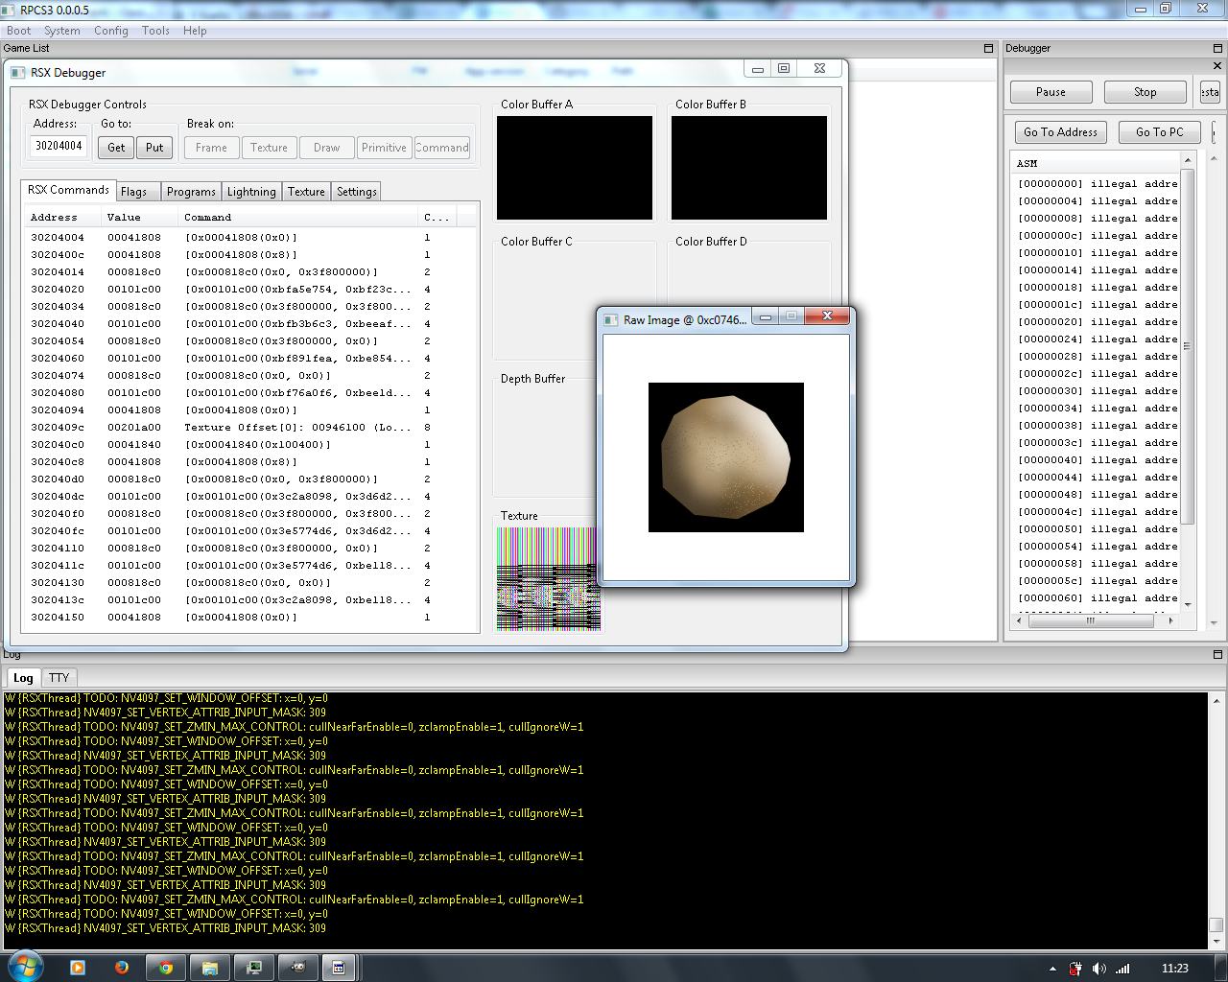Click the Go To Address button
Image resolution: width=1228 pixels, height=982 pixels.
point(1060,132)
